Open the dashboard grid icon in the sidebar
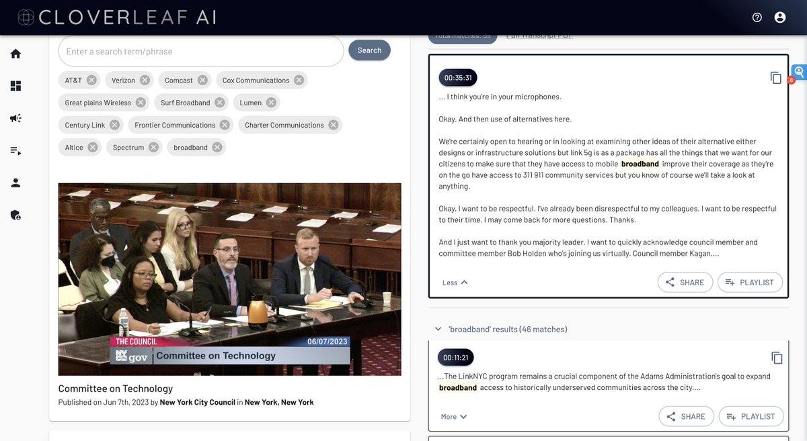Viewport: 807px width, 441px height. click(15, 85)
